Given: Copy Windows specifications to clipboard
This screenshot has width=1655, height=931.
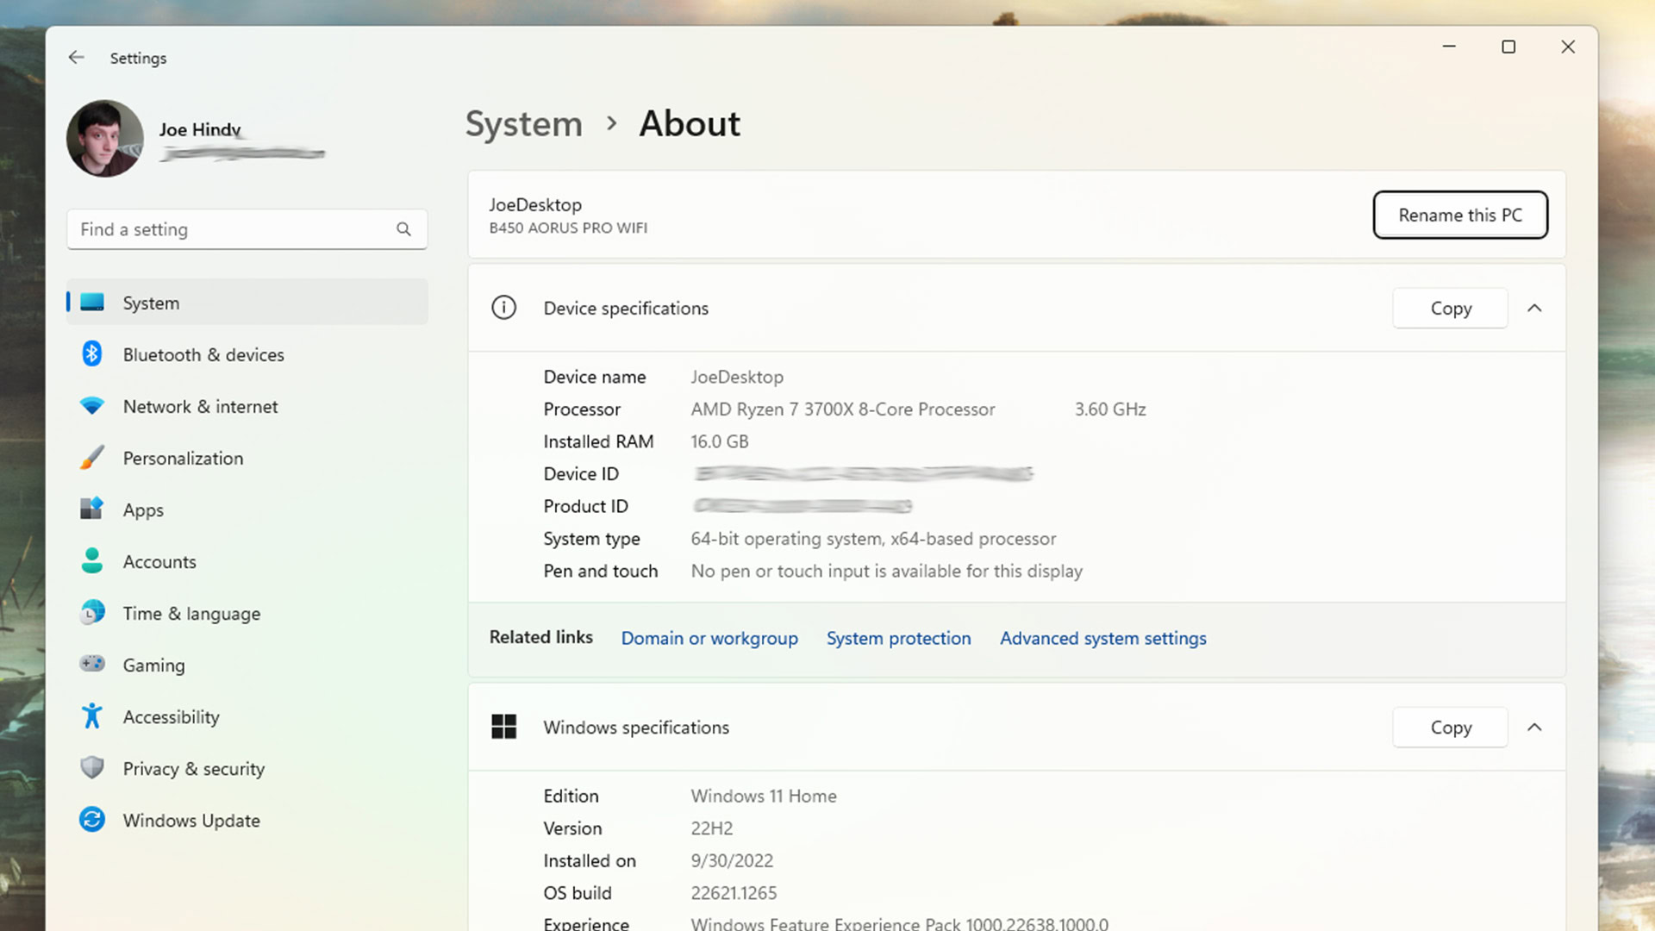Looking at the screenshot, I should pyautogui.click(x=1452, y=728).
